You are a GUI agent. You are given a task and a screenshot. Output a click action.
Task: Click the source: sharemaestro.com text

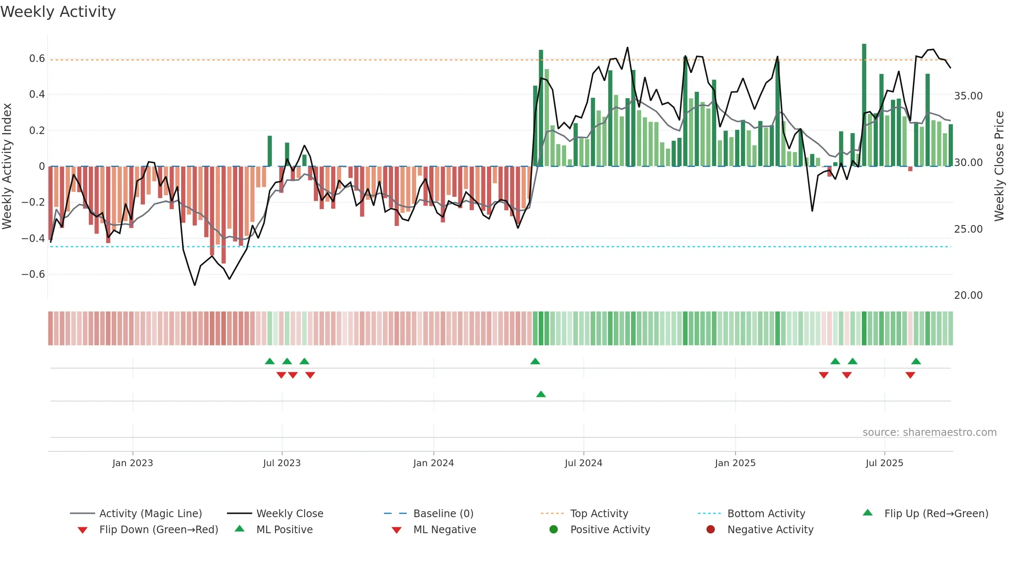pos(930,432)
